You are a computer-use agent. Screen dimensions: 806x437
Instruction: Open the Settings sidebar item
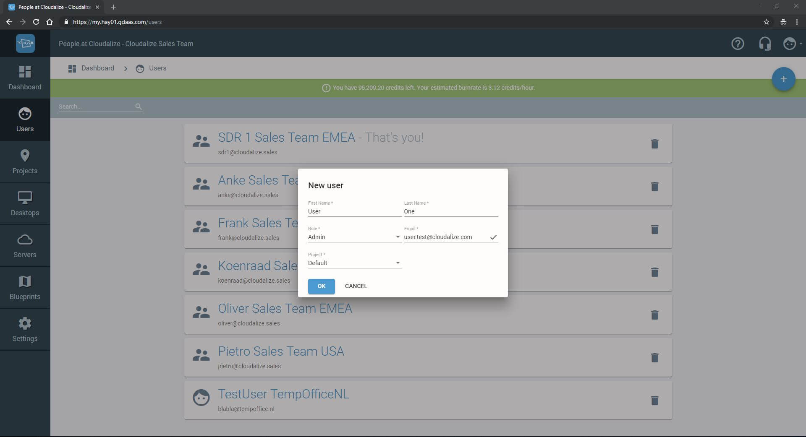pos(25,329)
